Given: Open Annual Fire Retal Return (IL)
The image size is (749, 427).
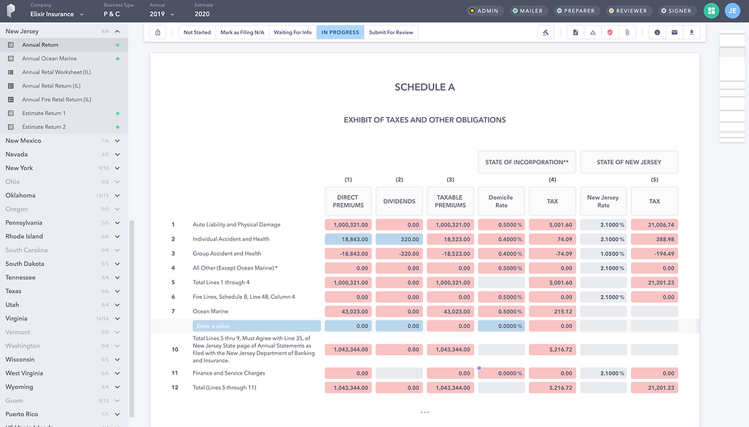Looking at the screenshot, I should [56, 100].
